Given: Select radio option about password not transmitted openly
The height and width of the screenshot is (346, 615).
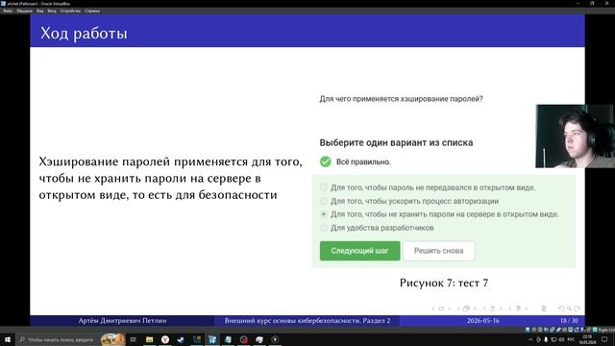Looking at the screenshot, I should 324,187.
